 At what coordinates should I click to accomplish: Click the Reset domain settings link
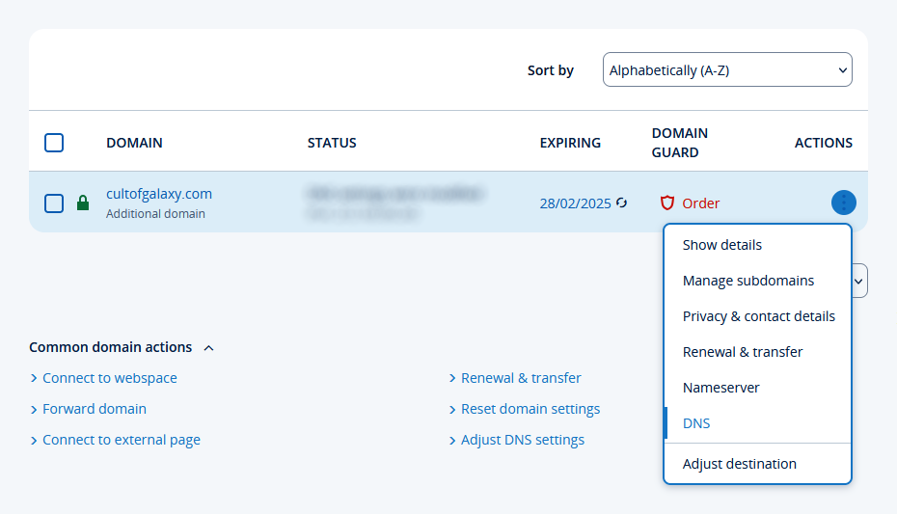coord(530,409)
